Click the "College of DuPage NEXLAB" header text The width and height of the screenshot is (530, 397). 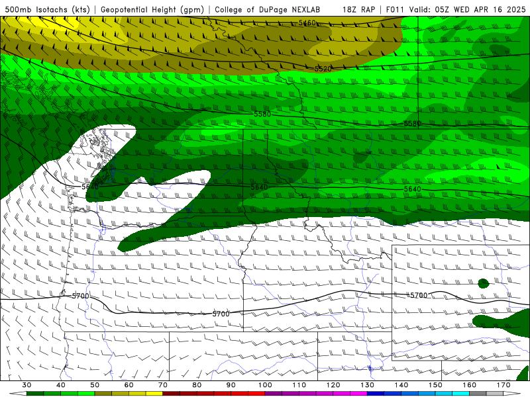coord(267,9)
